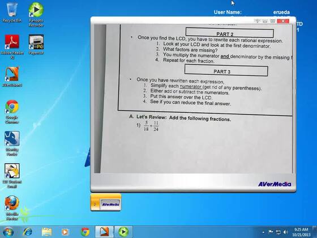317x238 pixels.
Task: Launch Panopto Recorder from the desktop
Action: [x=36, y=15]
